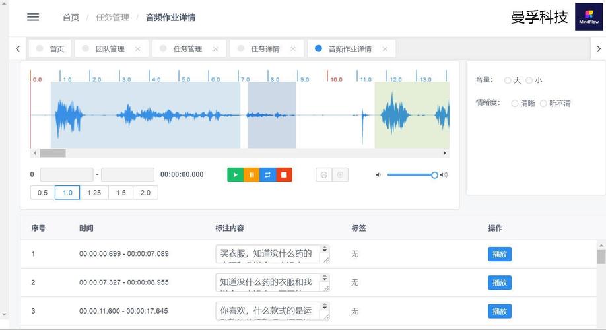Click the 0.0 timeline marker
This screenshot has height=330, width=606.
click(37, 79)
